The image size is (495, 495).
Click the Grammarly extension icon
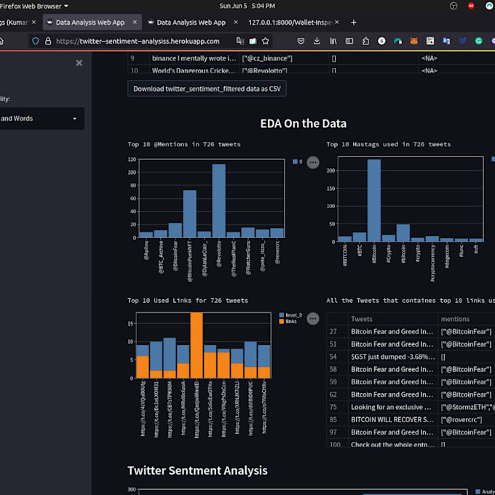pyautogui.click(x=478, y=41)
